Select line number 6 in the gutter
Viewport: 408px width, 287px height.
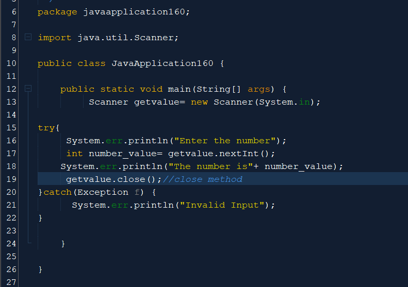tap(14, 12)
